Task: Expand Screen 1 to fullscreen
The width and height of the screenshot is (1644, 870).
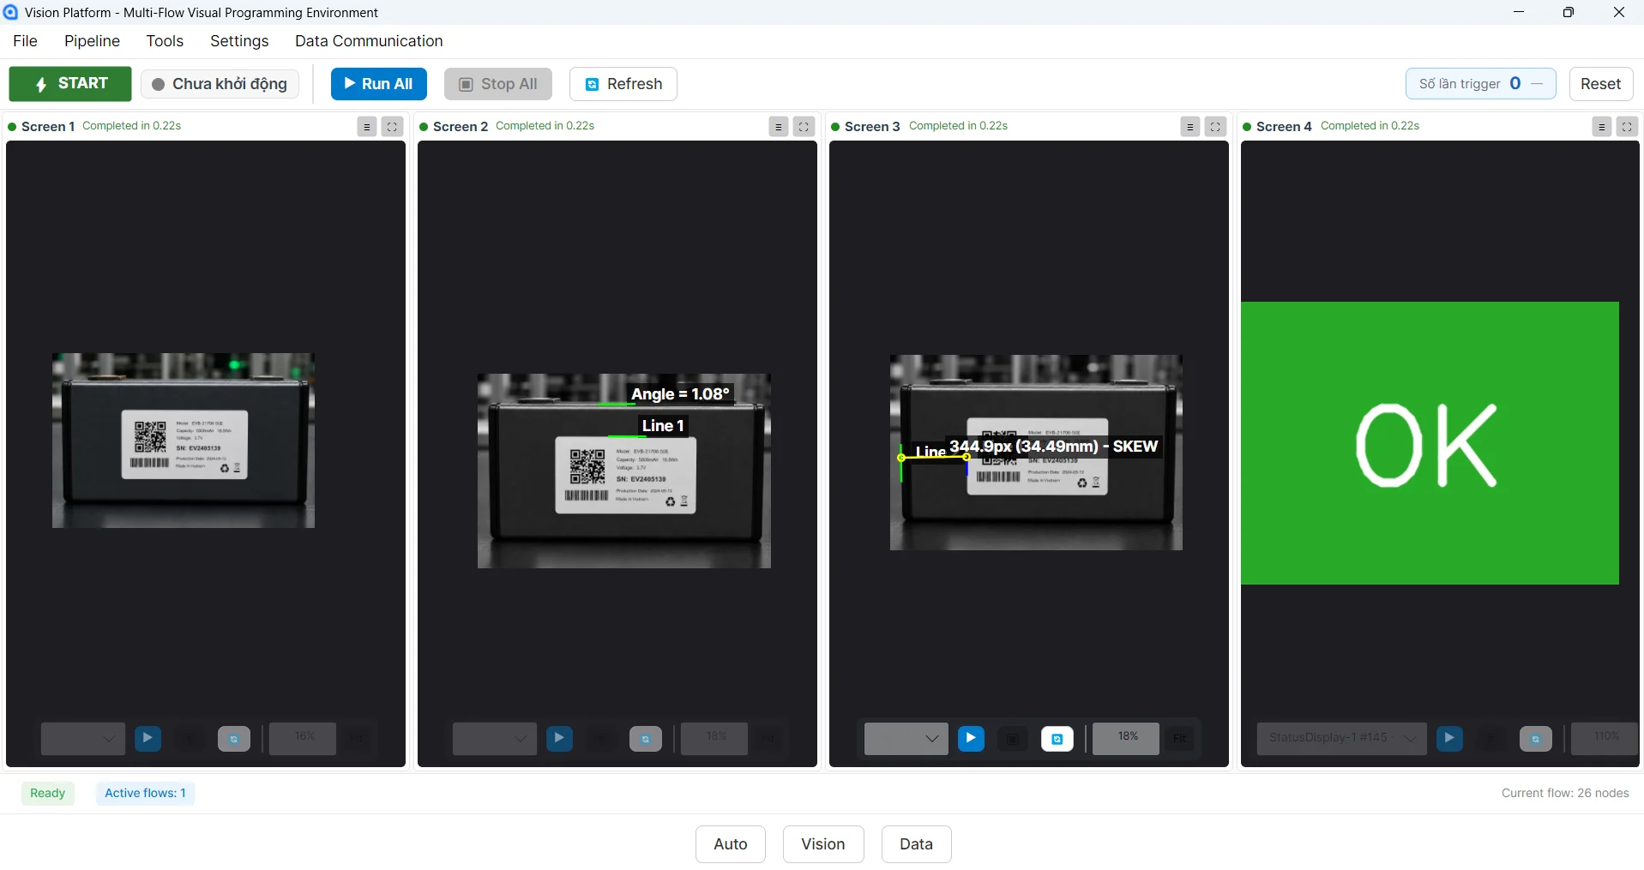Action: (x=393, y=127)
